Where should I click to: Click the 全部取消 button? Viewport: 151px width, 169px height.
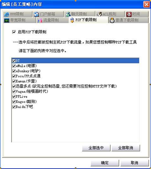(126, 148)
